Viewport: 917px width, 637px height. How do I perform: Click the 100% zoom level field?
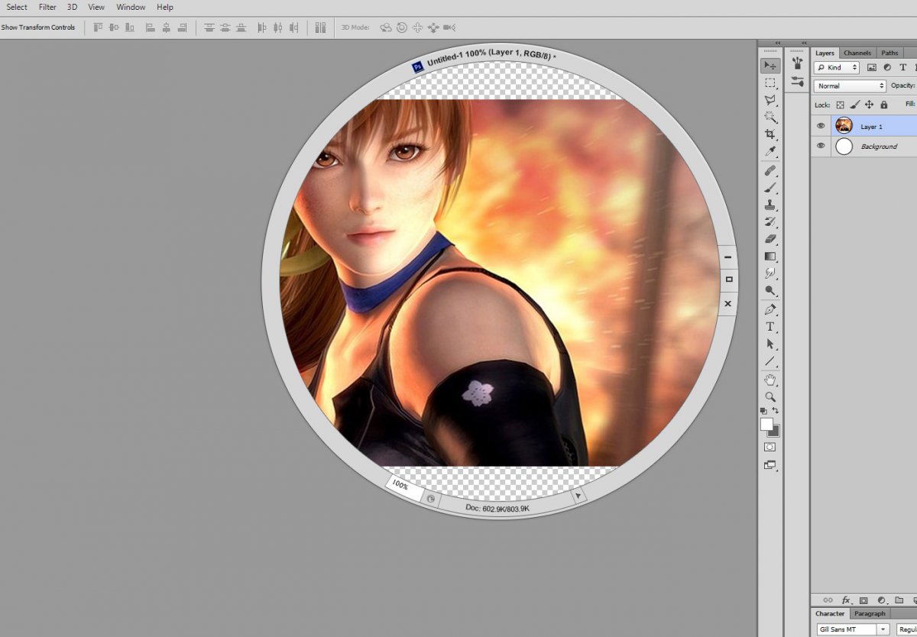pos(401,485)
